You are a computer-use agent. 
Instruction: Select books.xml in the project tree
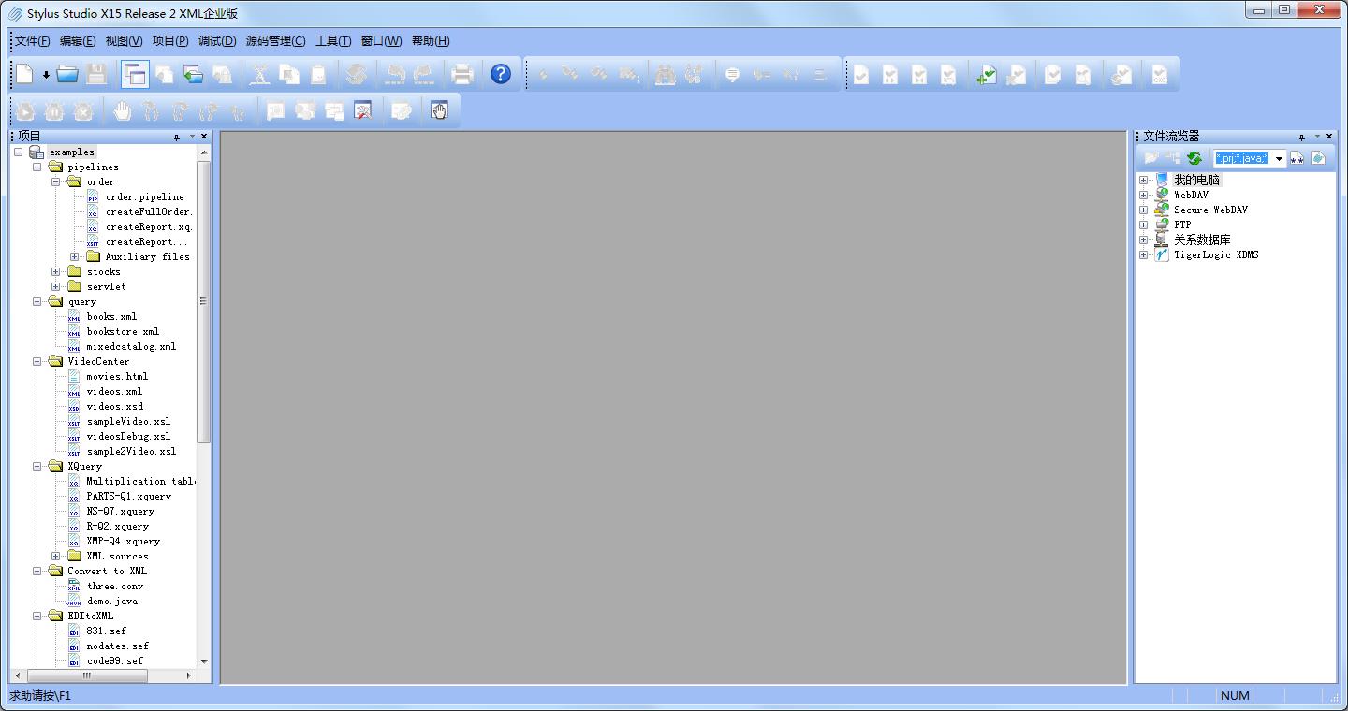pyautogui.click(x=111, y=317)
